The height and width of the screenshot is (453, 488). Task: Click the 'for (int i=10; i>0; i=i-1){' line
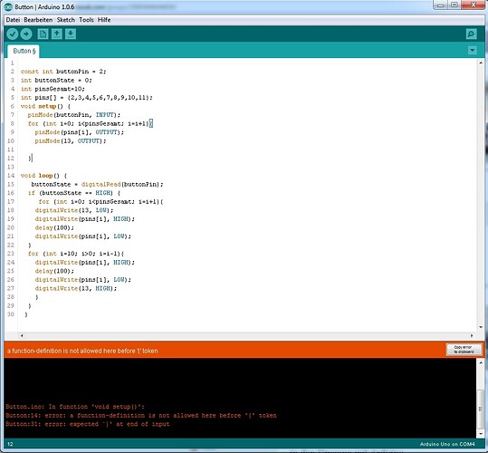[76, 254]
